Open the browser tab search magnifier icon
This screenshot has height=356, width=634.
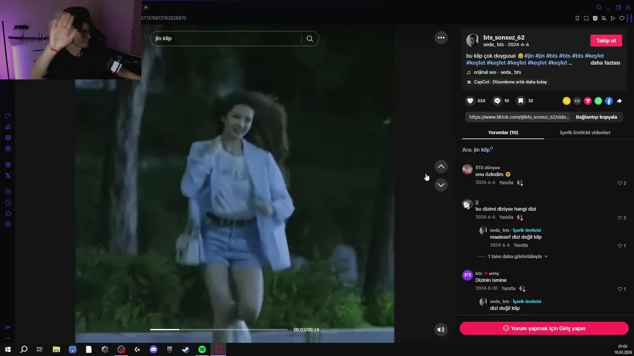click(599, 7)
